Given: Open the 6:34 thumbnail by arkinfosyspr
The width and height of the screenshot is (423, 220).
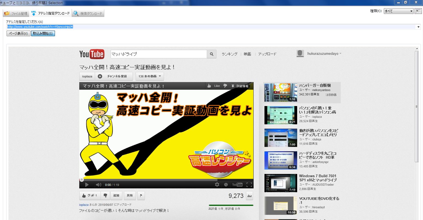Looking at the screenshot, I should [x=281, y=160].
